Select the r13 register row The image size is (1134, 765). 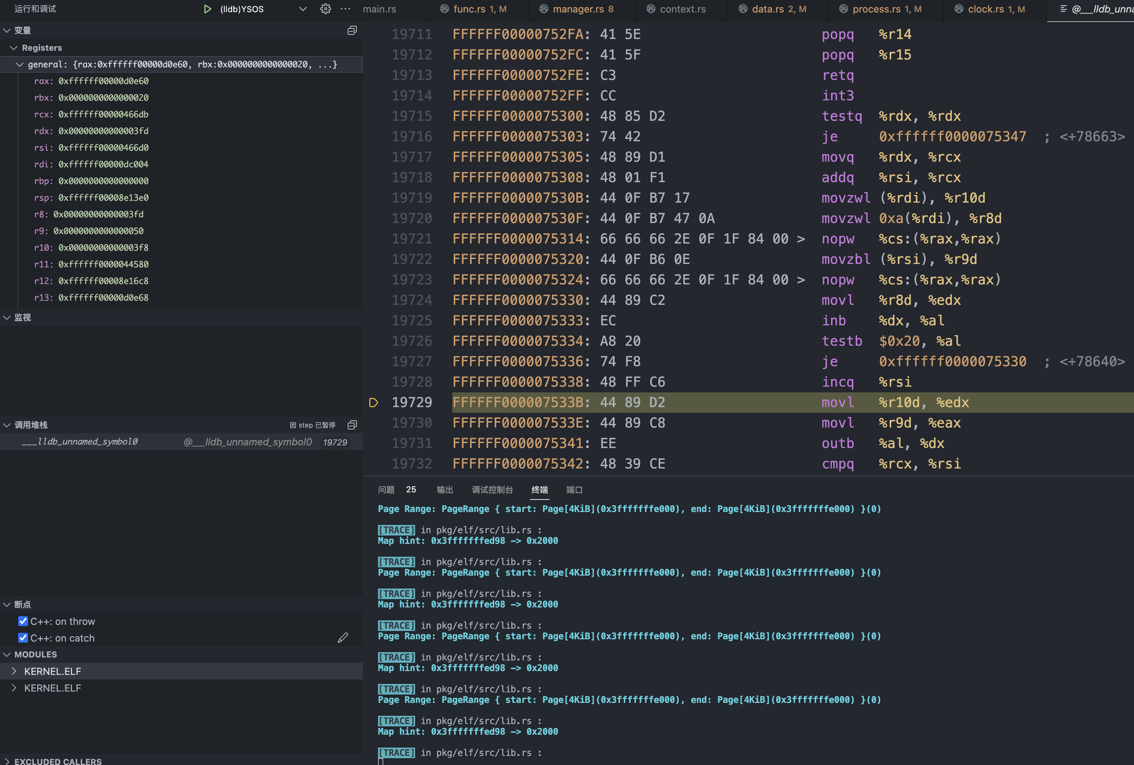pos(181,298)
